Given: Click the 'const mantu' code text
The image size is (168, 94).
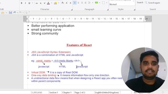Looking at the screenshot, I should [x=44, y=61].
